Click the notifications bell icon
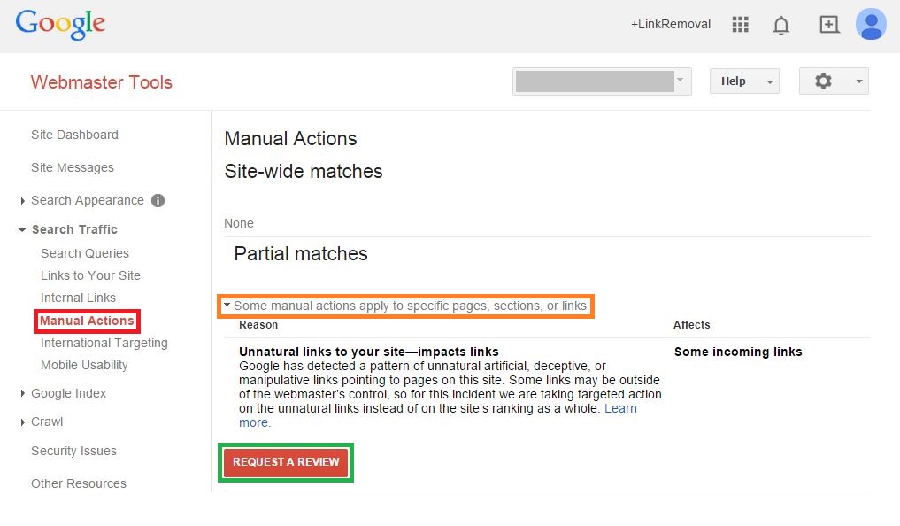Screen dimensions: 900x526 point(781,25)
